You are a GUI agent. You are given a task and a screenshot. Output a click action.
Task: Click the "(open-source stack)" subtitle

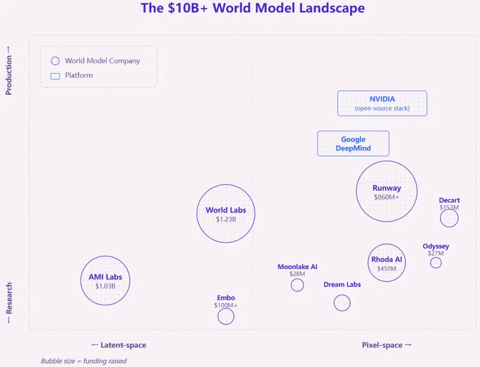click(382, 108)
